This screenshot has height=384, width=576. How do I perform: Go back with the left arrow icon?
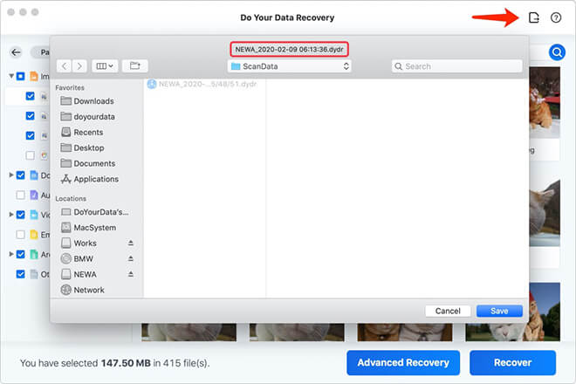pyautogui.click(x=17, y=53)
